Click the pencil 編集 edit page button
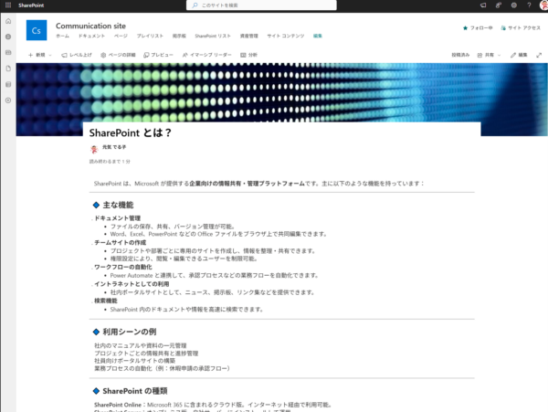 point(519,55)
